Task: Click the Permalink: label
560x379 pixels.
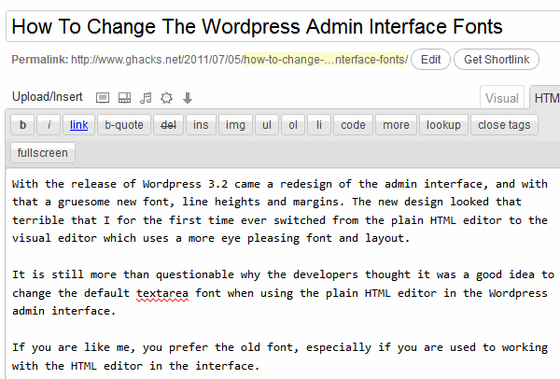Action: 39,60
